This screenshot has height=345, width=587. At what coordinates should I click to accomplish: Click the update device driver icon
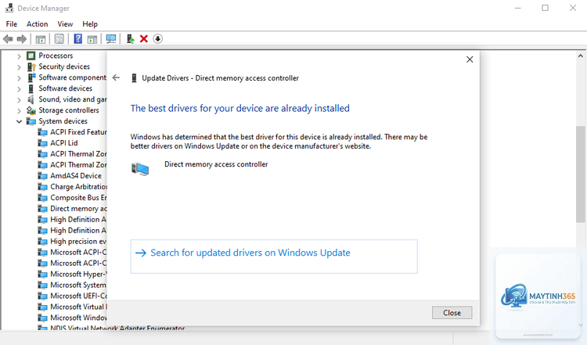130,39
